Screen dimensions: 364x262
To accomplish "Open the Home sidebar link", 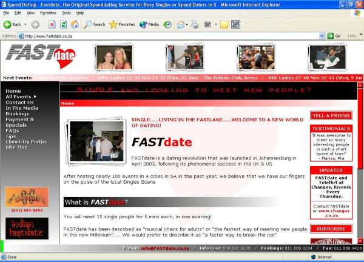I will click(x=13, y=91).
